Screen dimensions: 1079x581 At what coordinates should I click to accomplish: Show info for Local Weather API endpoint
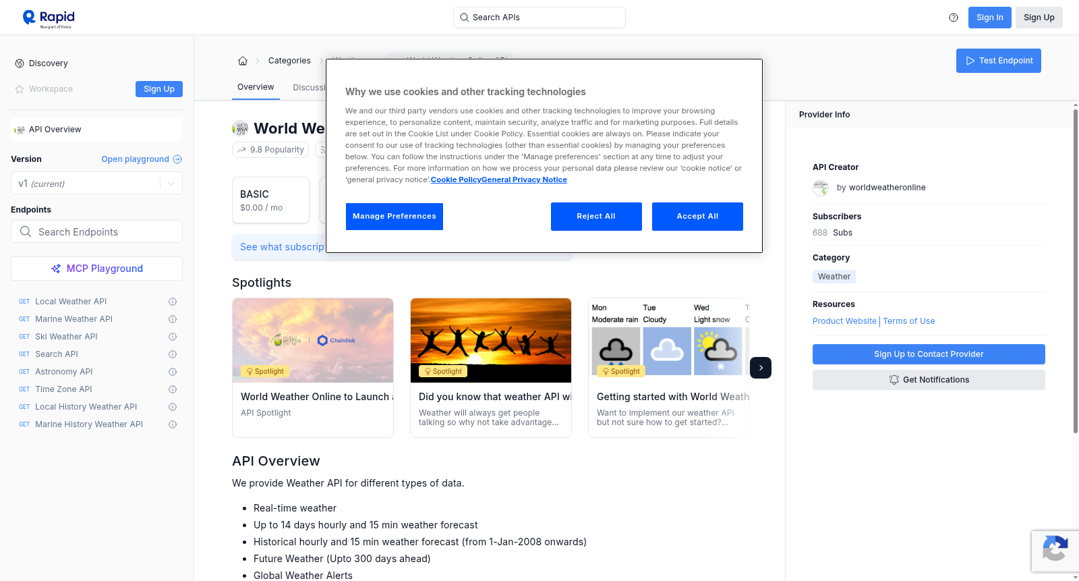coord(173,302)
